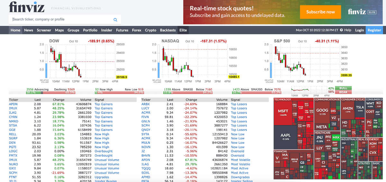The image size is (386, 182).
Task: Open the Portfolio menu item
Action: 90,30
